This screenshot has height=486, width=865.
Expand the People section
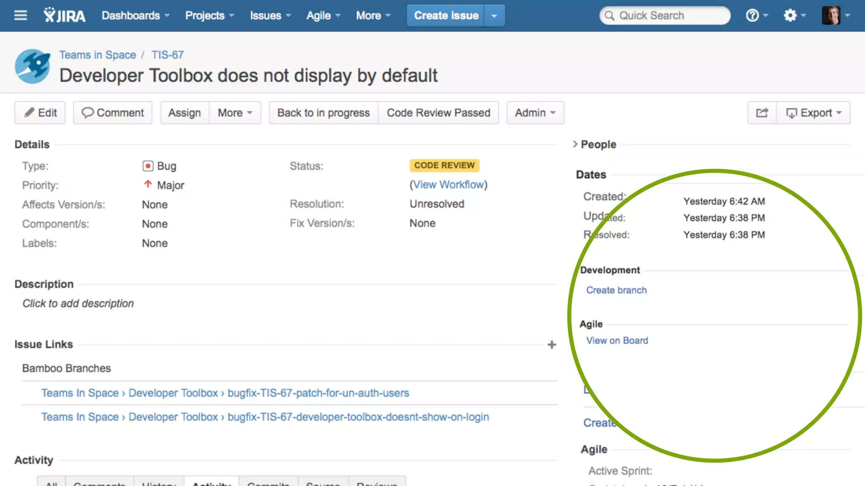point(575,144)
